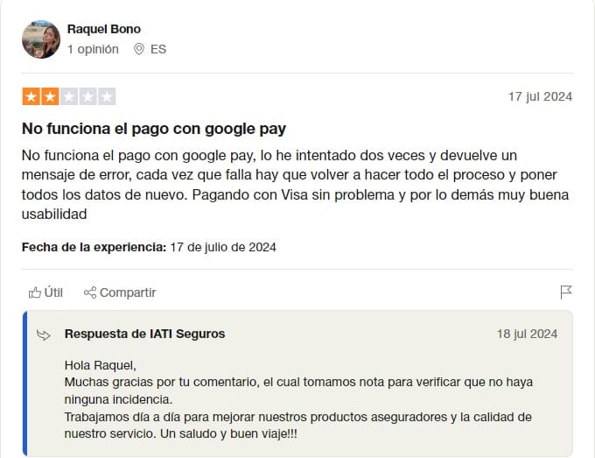Screen dimensions: 595x458
Task: Click the review date '17 jul 2024'
Action: pyautogui.click(x=540, y=96)
